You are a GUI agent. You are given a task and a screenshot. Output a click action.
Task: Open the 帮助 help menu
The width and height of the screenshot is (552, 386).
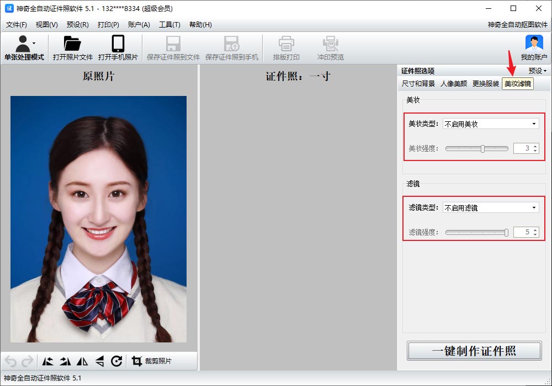(200, 24)
